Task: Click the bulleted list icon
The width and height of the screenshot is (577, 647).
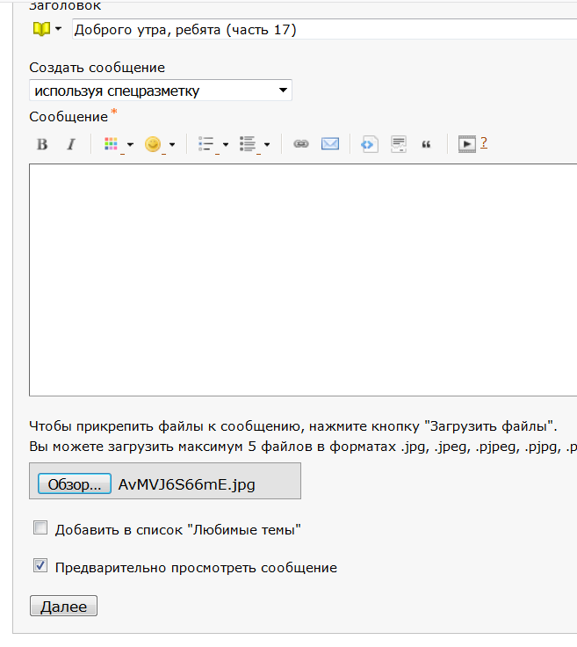Action: pyautogui.click(x=206, y=144)
